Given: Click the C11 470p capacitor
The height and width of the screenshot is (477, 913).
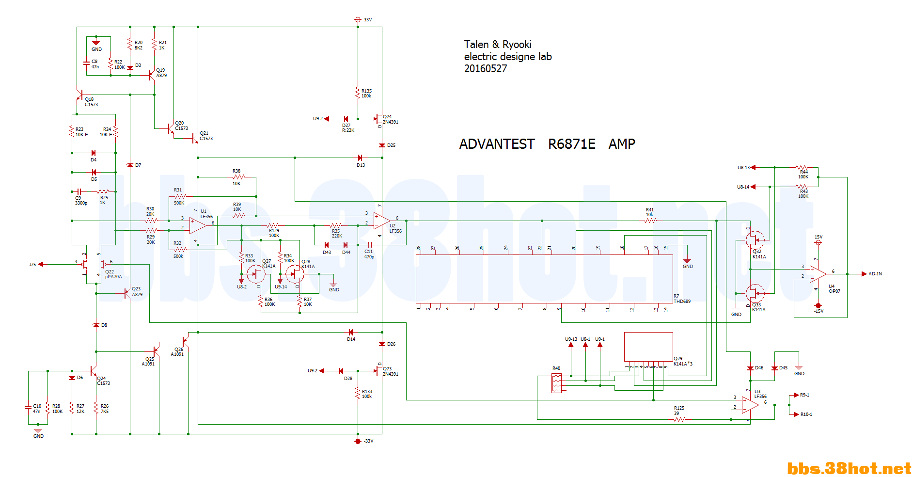Looking at the screenshot, I should (369, 245).
